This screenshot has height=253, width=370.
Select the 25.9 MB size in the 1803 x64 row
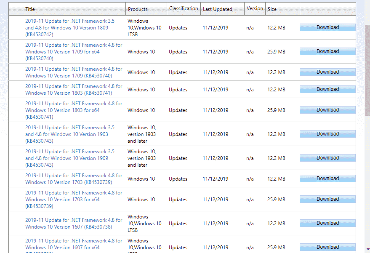[x=276, y=110]
